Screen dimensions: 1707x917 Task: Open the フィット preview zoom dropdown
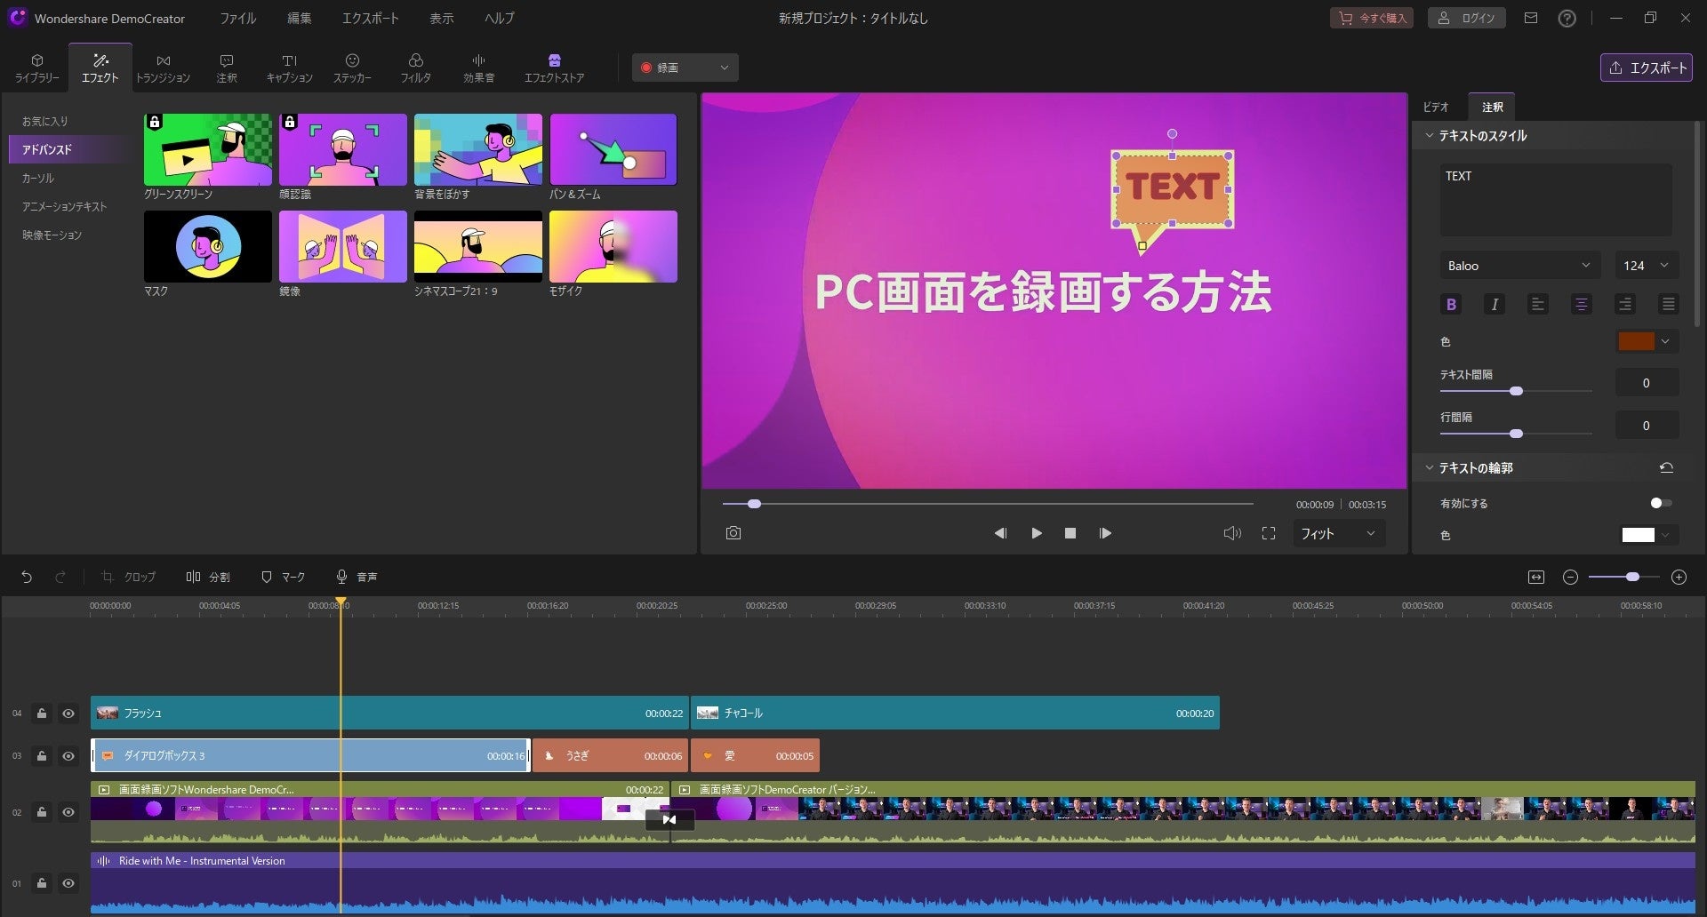pos(1337,533)
